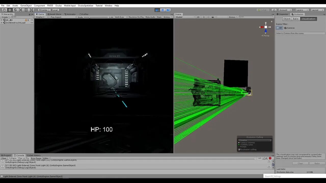Image resolution: width=326 pixels, height=183 pixels.
Task: Toggle the Hierarchy panel lock icon
Action: coord(30,14)
